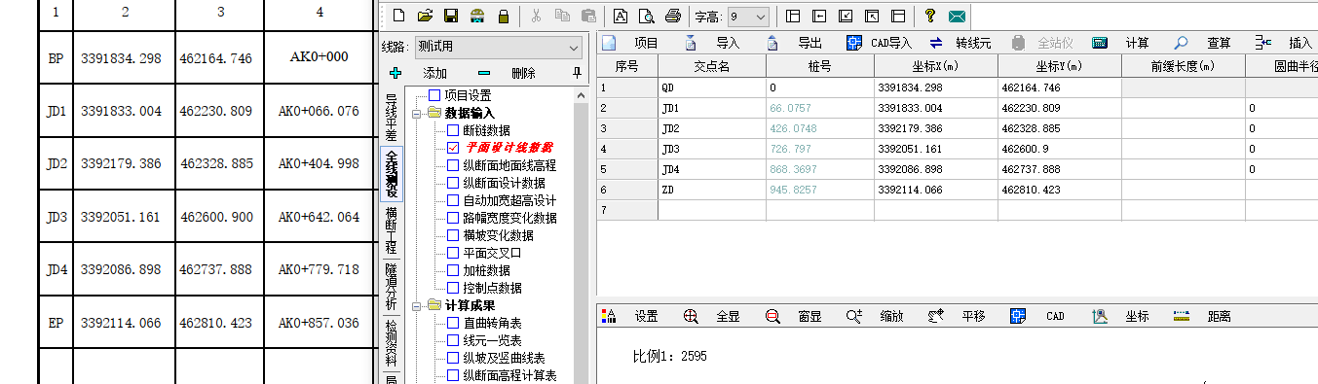Viewport: 1318px width, 384px height.
Task: Open a file using the folder icon
Action: point(424,17)
